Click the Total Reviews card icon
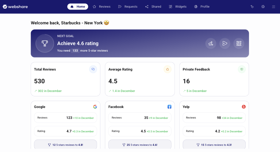This screenshot has height=152, width=280. coord(93,69)
